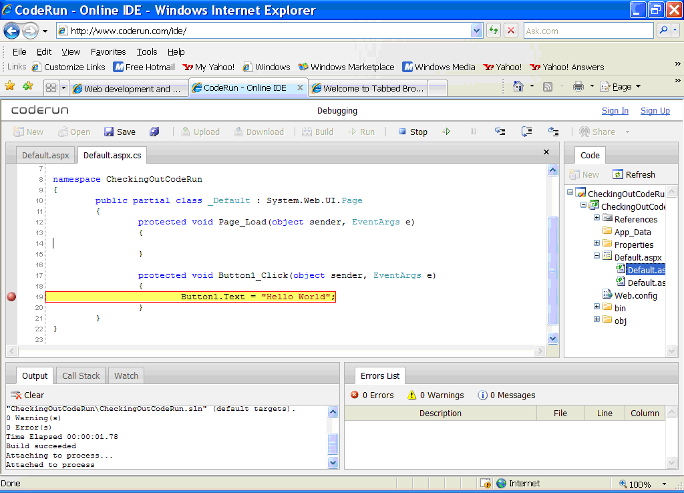Click the Line column header
Image resolution: width=684 pixels, height=493 pixels.
[605, 413]
